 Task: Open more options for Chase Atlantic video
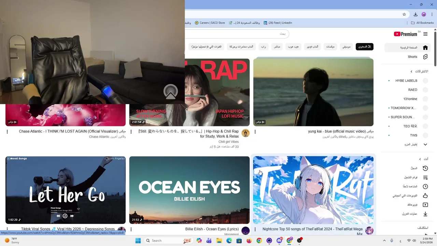7,132
